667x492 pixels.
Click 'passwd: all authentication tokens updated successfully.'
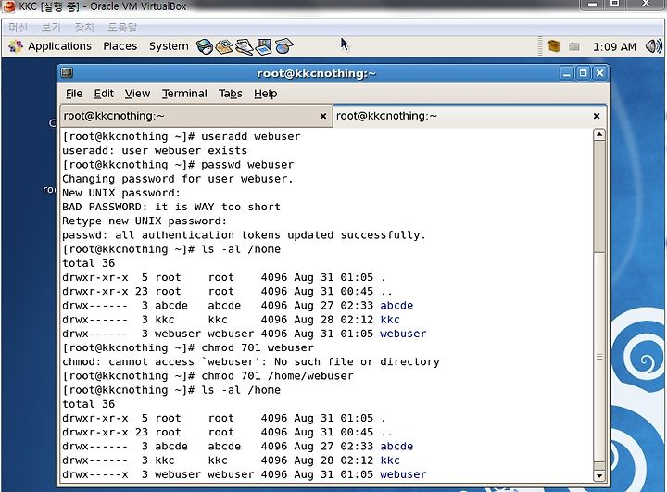pyautogui.click(x=244, y=235)
